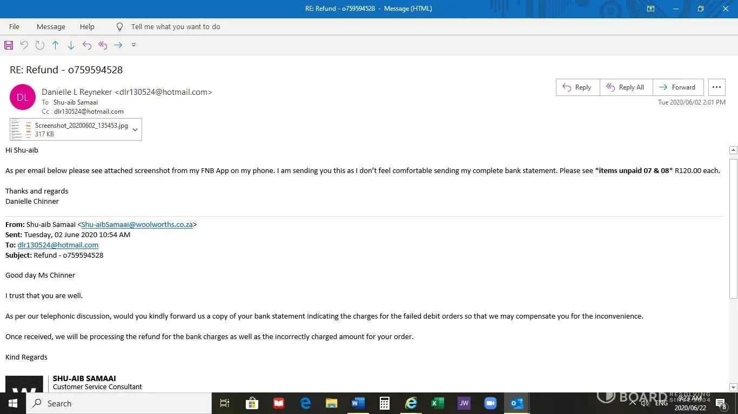Click the taskbar Search box
Image resolution: width=738 pixels, height=414 pixels.
pyautogui.click(x=118, y=403)
